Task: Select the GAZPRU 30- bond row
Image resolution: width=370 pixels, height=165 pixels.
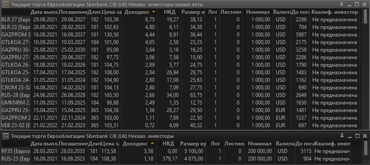Action: (x=180, y=50)
